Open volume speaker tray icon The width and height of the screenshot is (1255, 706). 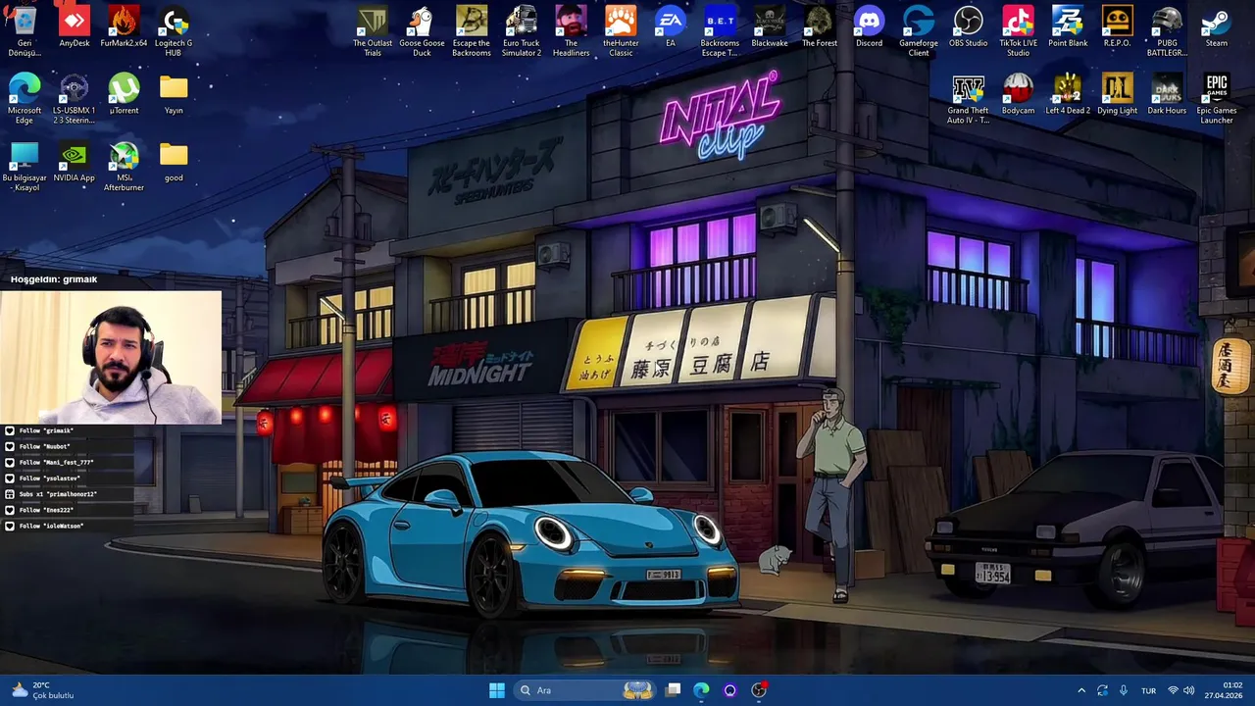(x=1189, y=690)
